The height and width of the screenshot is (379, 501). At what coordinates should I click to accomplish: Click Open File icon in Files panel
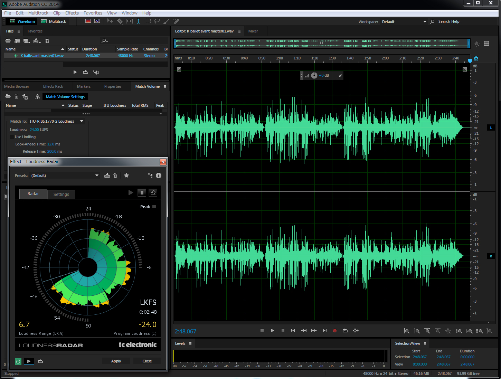point(8,41)
